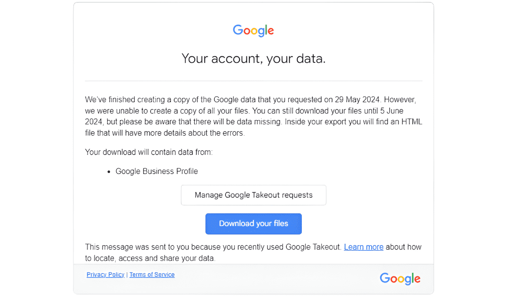This screenshot has height=297, width=505.
Task: Click the separator line under the heading
Action: (253, 79)
